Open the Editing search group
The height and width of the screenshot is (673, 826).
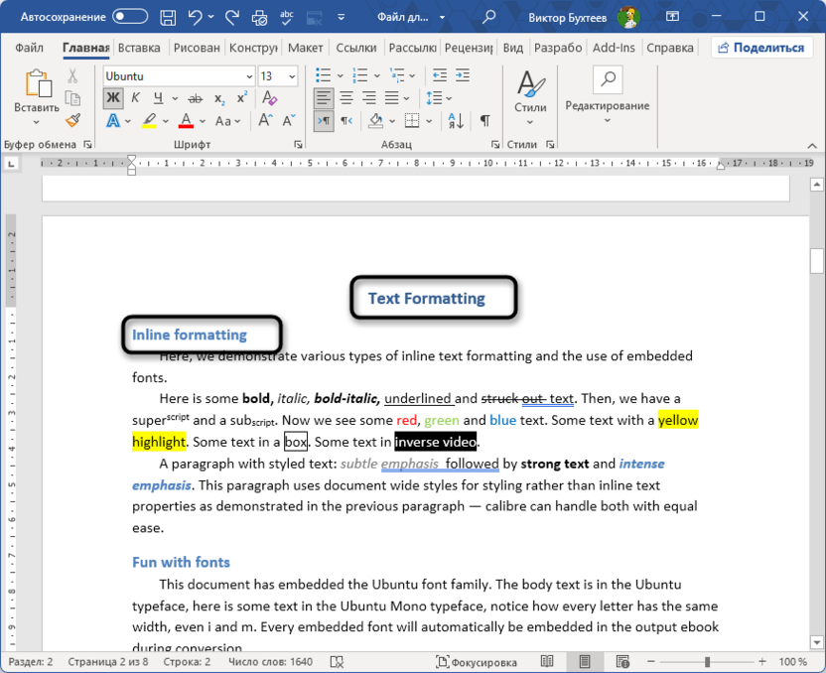click(608, 96)
